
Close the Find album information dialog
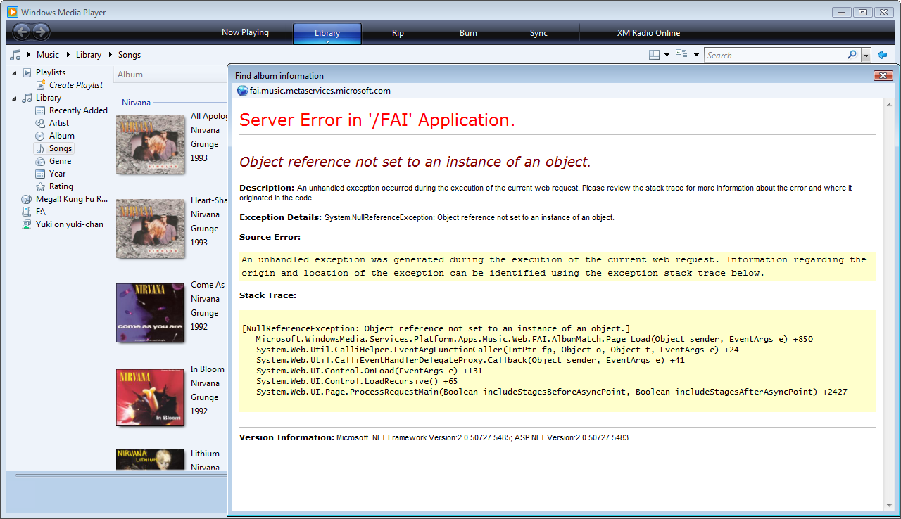883,75
